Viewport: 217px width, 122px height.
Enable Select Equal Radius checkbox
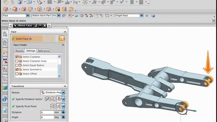[17, 65]
